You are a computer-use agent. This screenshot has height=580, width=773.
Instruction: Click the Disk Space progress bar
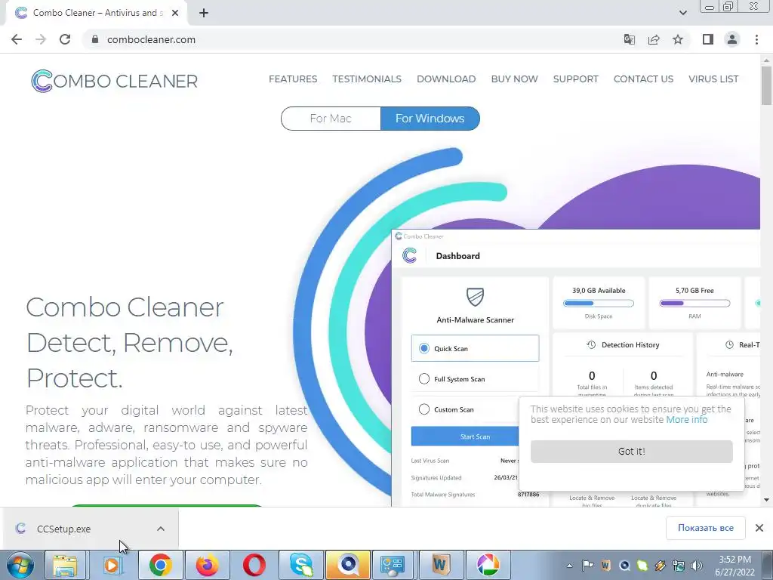point(599,304)
